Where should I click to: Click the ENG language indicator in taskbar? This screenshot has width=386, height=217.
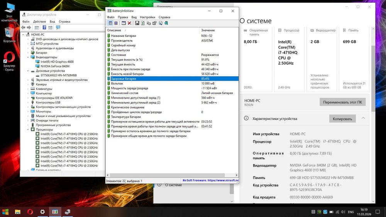point(351,212)
